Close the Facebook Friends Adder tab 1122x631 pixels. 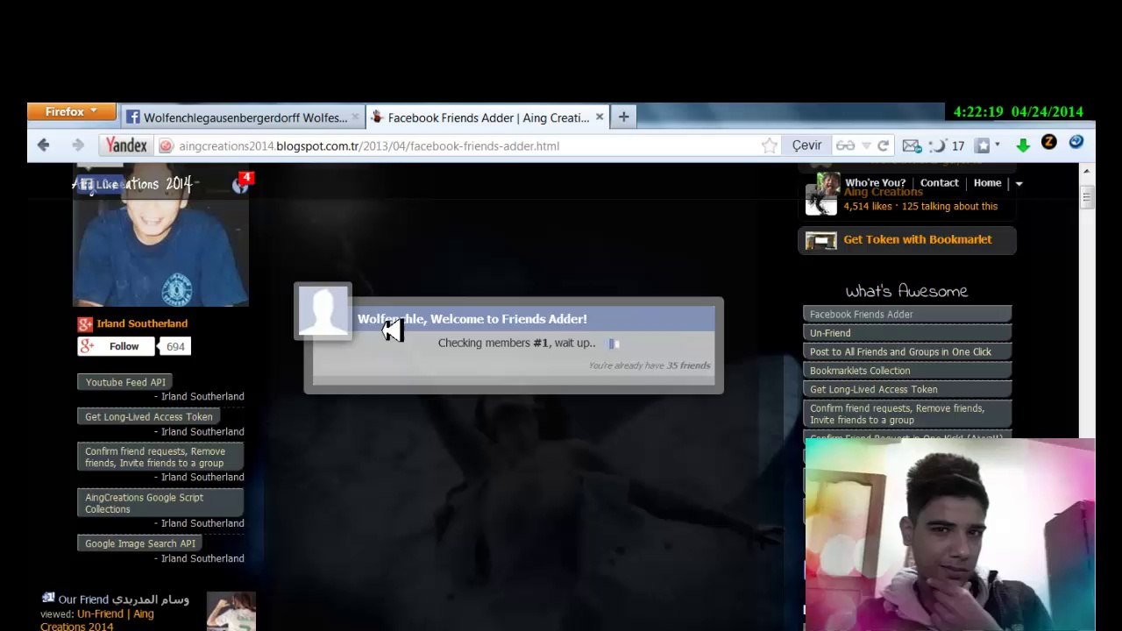point(600,117)
